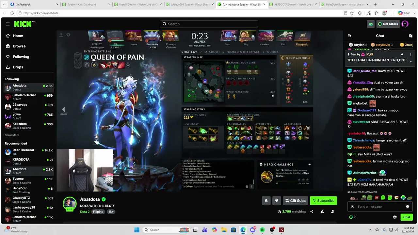Expand the pinned message chevron
Image resolution: width=418 pixels, height=235 pixels.
click(411, 61)
